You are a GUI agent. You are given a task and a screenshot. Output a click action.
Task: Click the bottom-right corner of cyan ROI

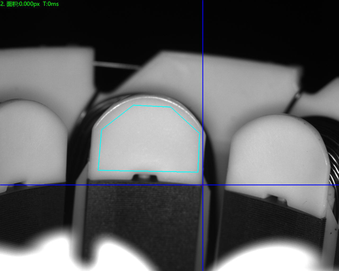(199, 171)
